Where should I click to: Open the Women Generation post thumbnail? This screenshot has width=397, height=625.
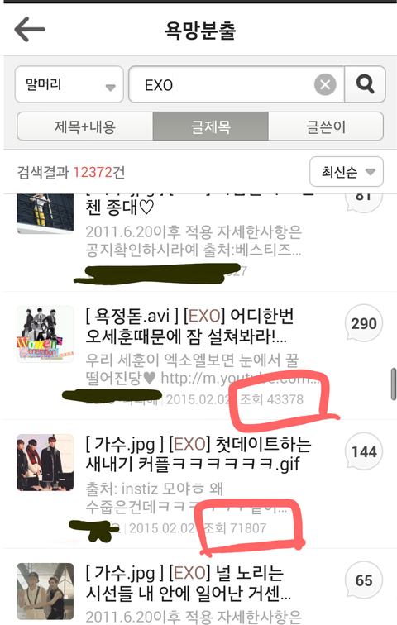point(45,334)
